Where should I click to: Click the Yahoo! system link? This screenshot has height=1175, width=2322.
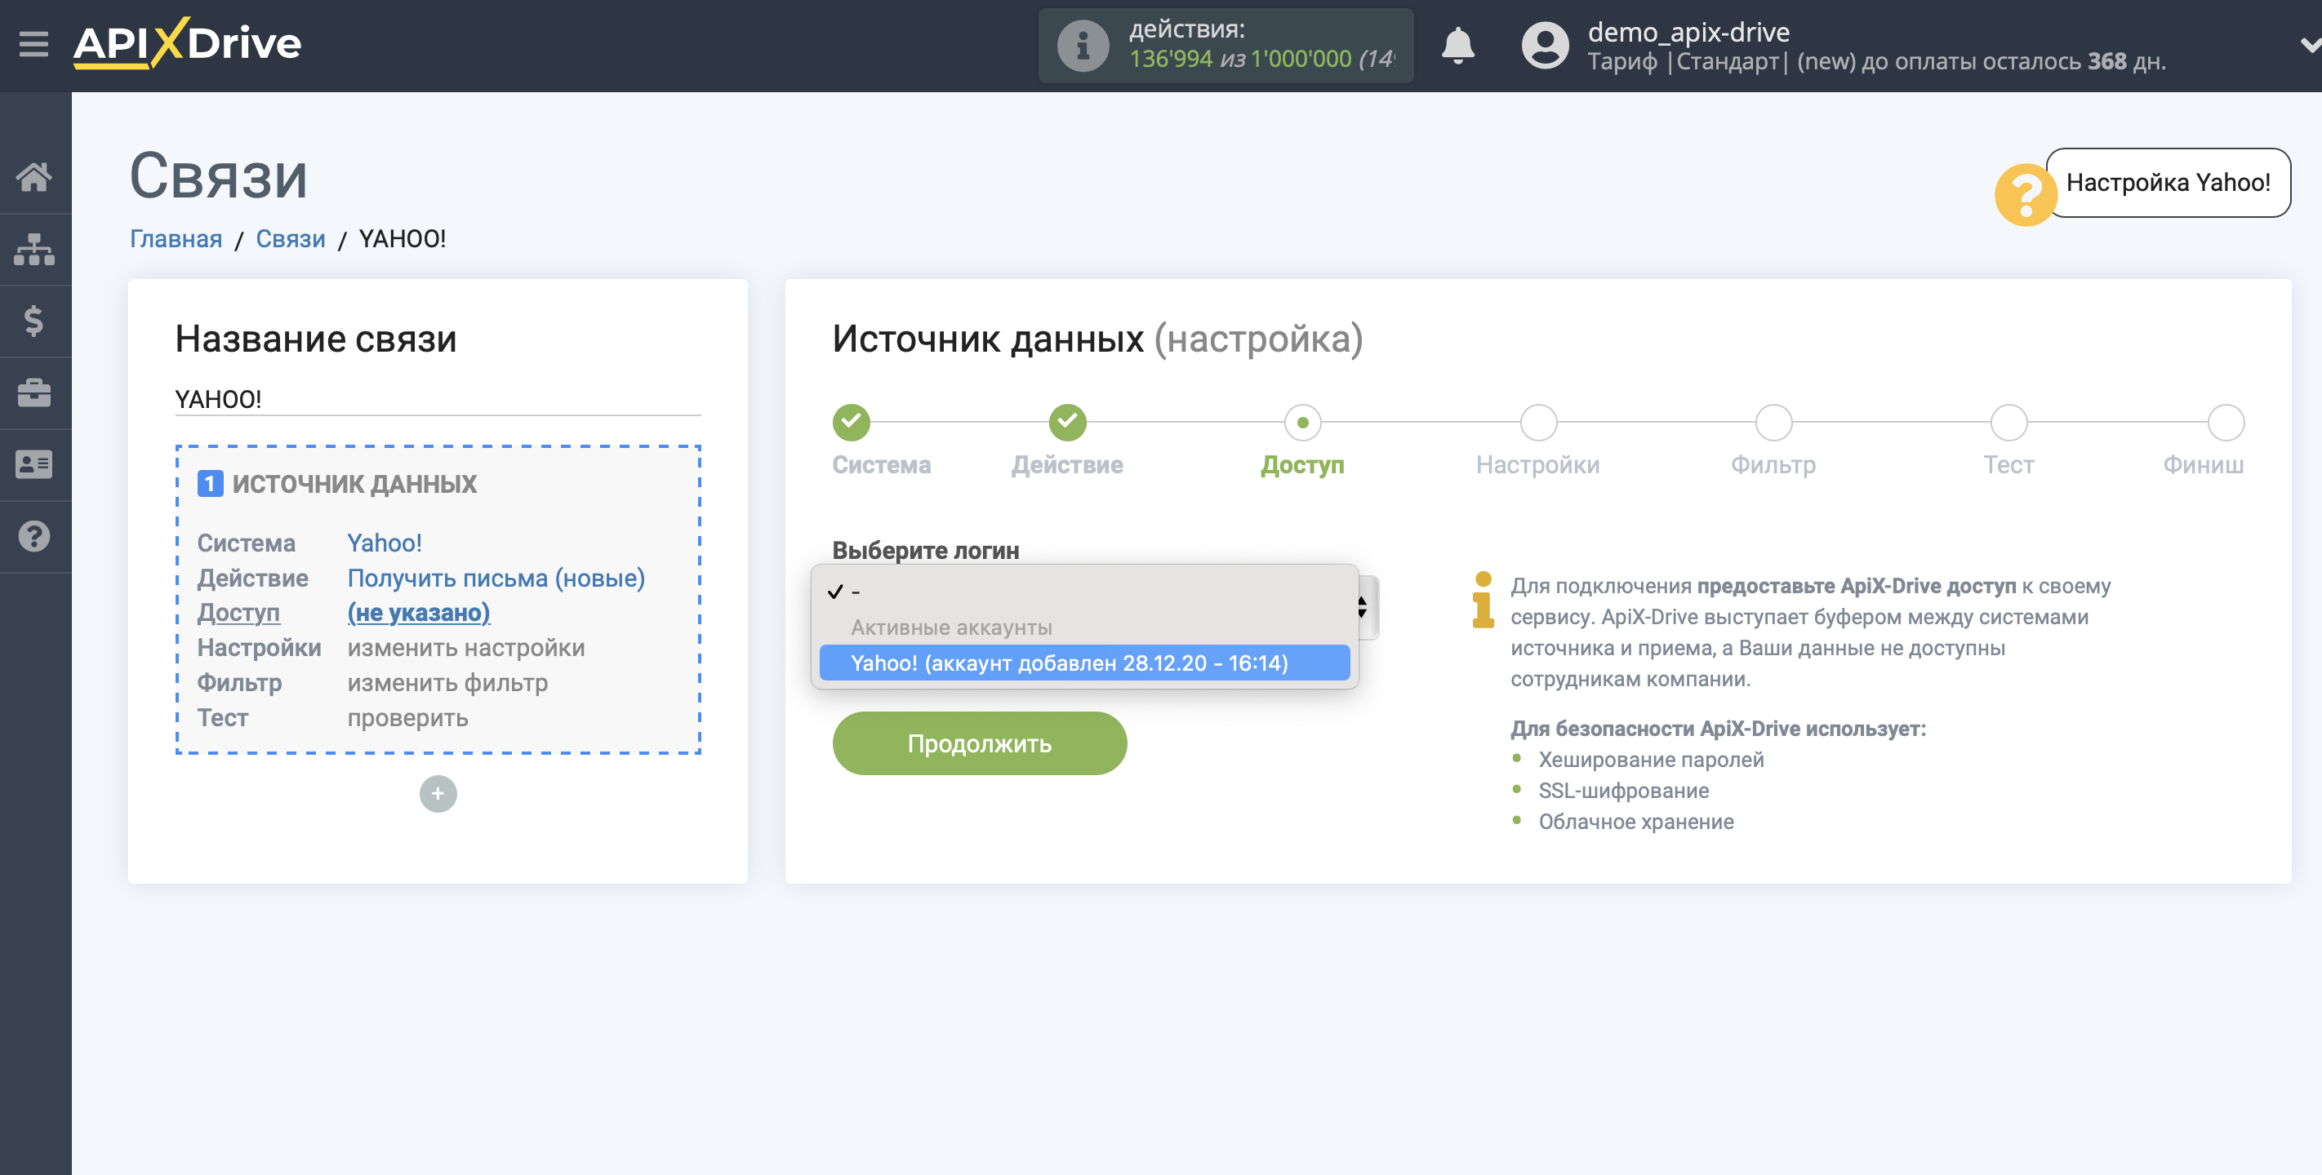click(x=384, y=543)
